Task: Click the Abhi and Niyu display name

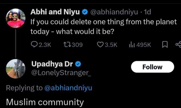Action: tap(56, 12)
